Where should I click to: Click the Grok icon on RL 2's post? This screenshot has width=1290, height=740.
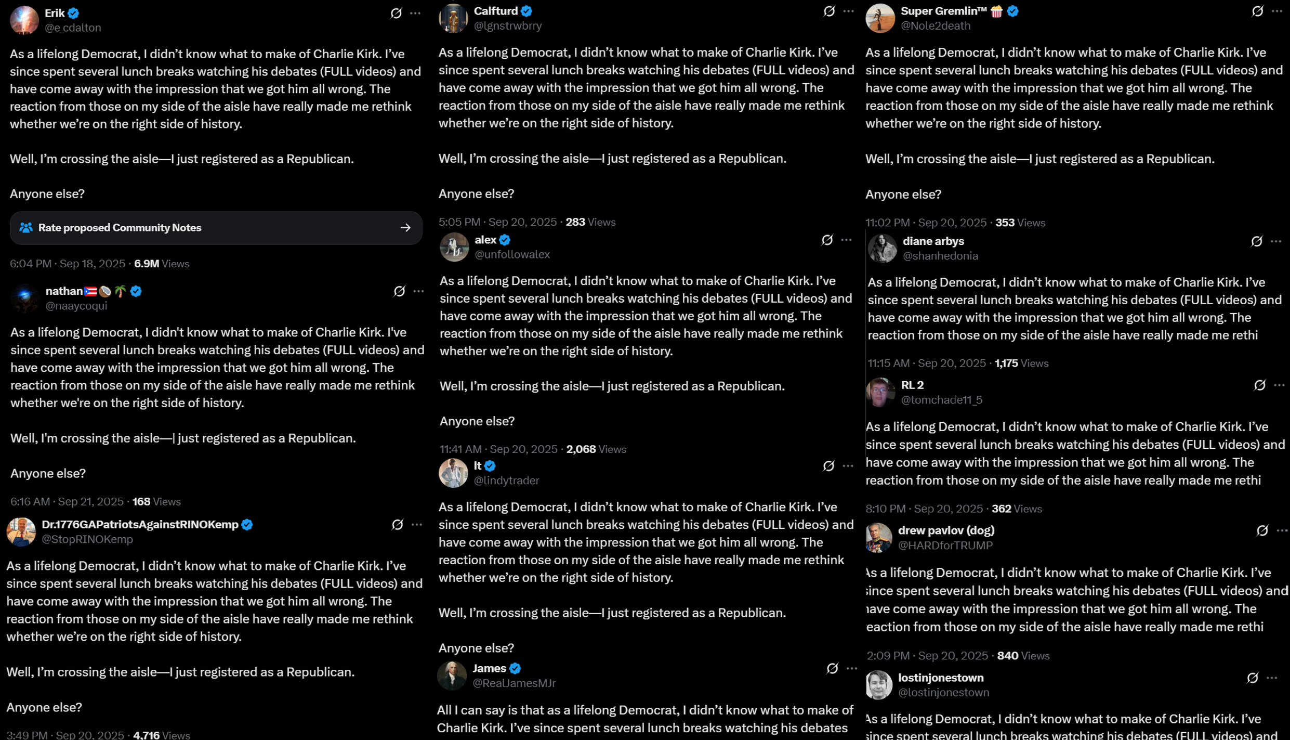1259,385
